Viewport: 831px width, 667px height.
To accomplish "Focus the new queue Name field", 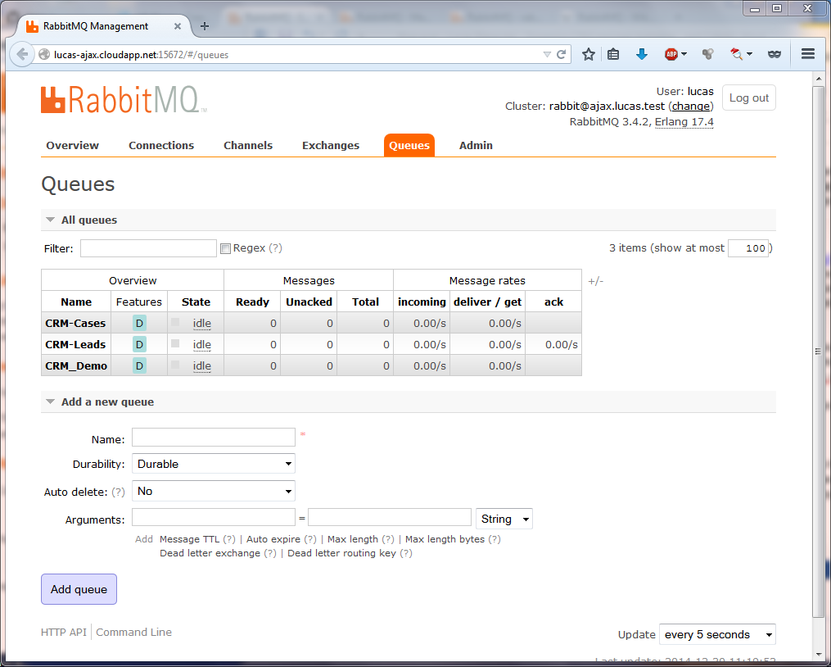I will 213,438.
